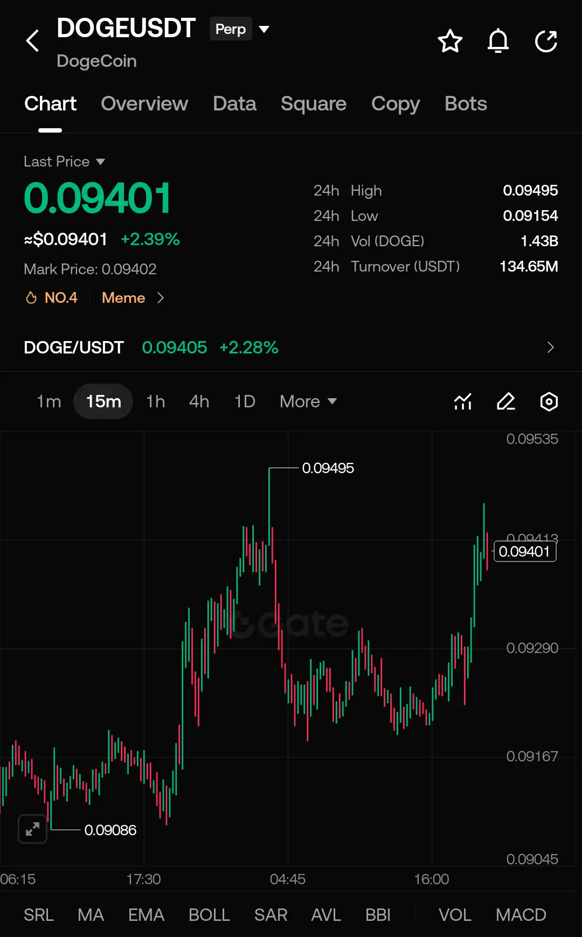Screen dimensions: 582x937
Task: Open chart settings hexagon icon
Action: tap(549, 401)
